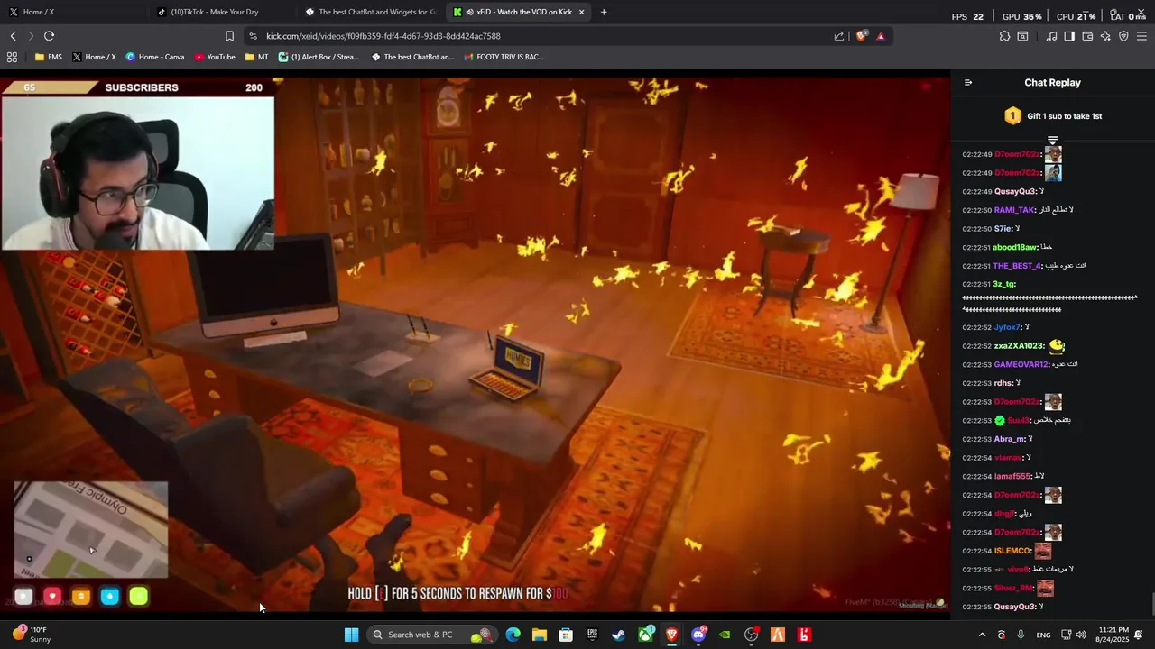This screenshot has width=1155, height=649.
Task: Close the xEiD Kick VOD tab
Action: (581, 12)
